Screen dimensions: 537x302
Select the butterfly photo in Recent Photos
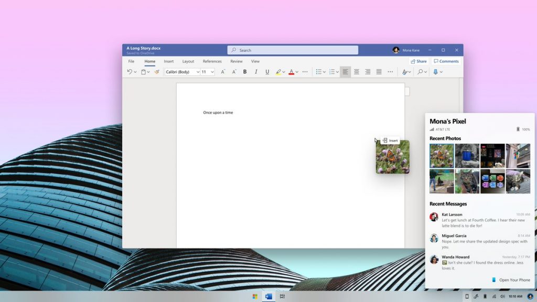(x=442, y=156)
